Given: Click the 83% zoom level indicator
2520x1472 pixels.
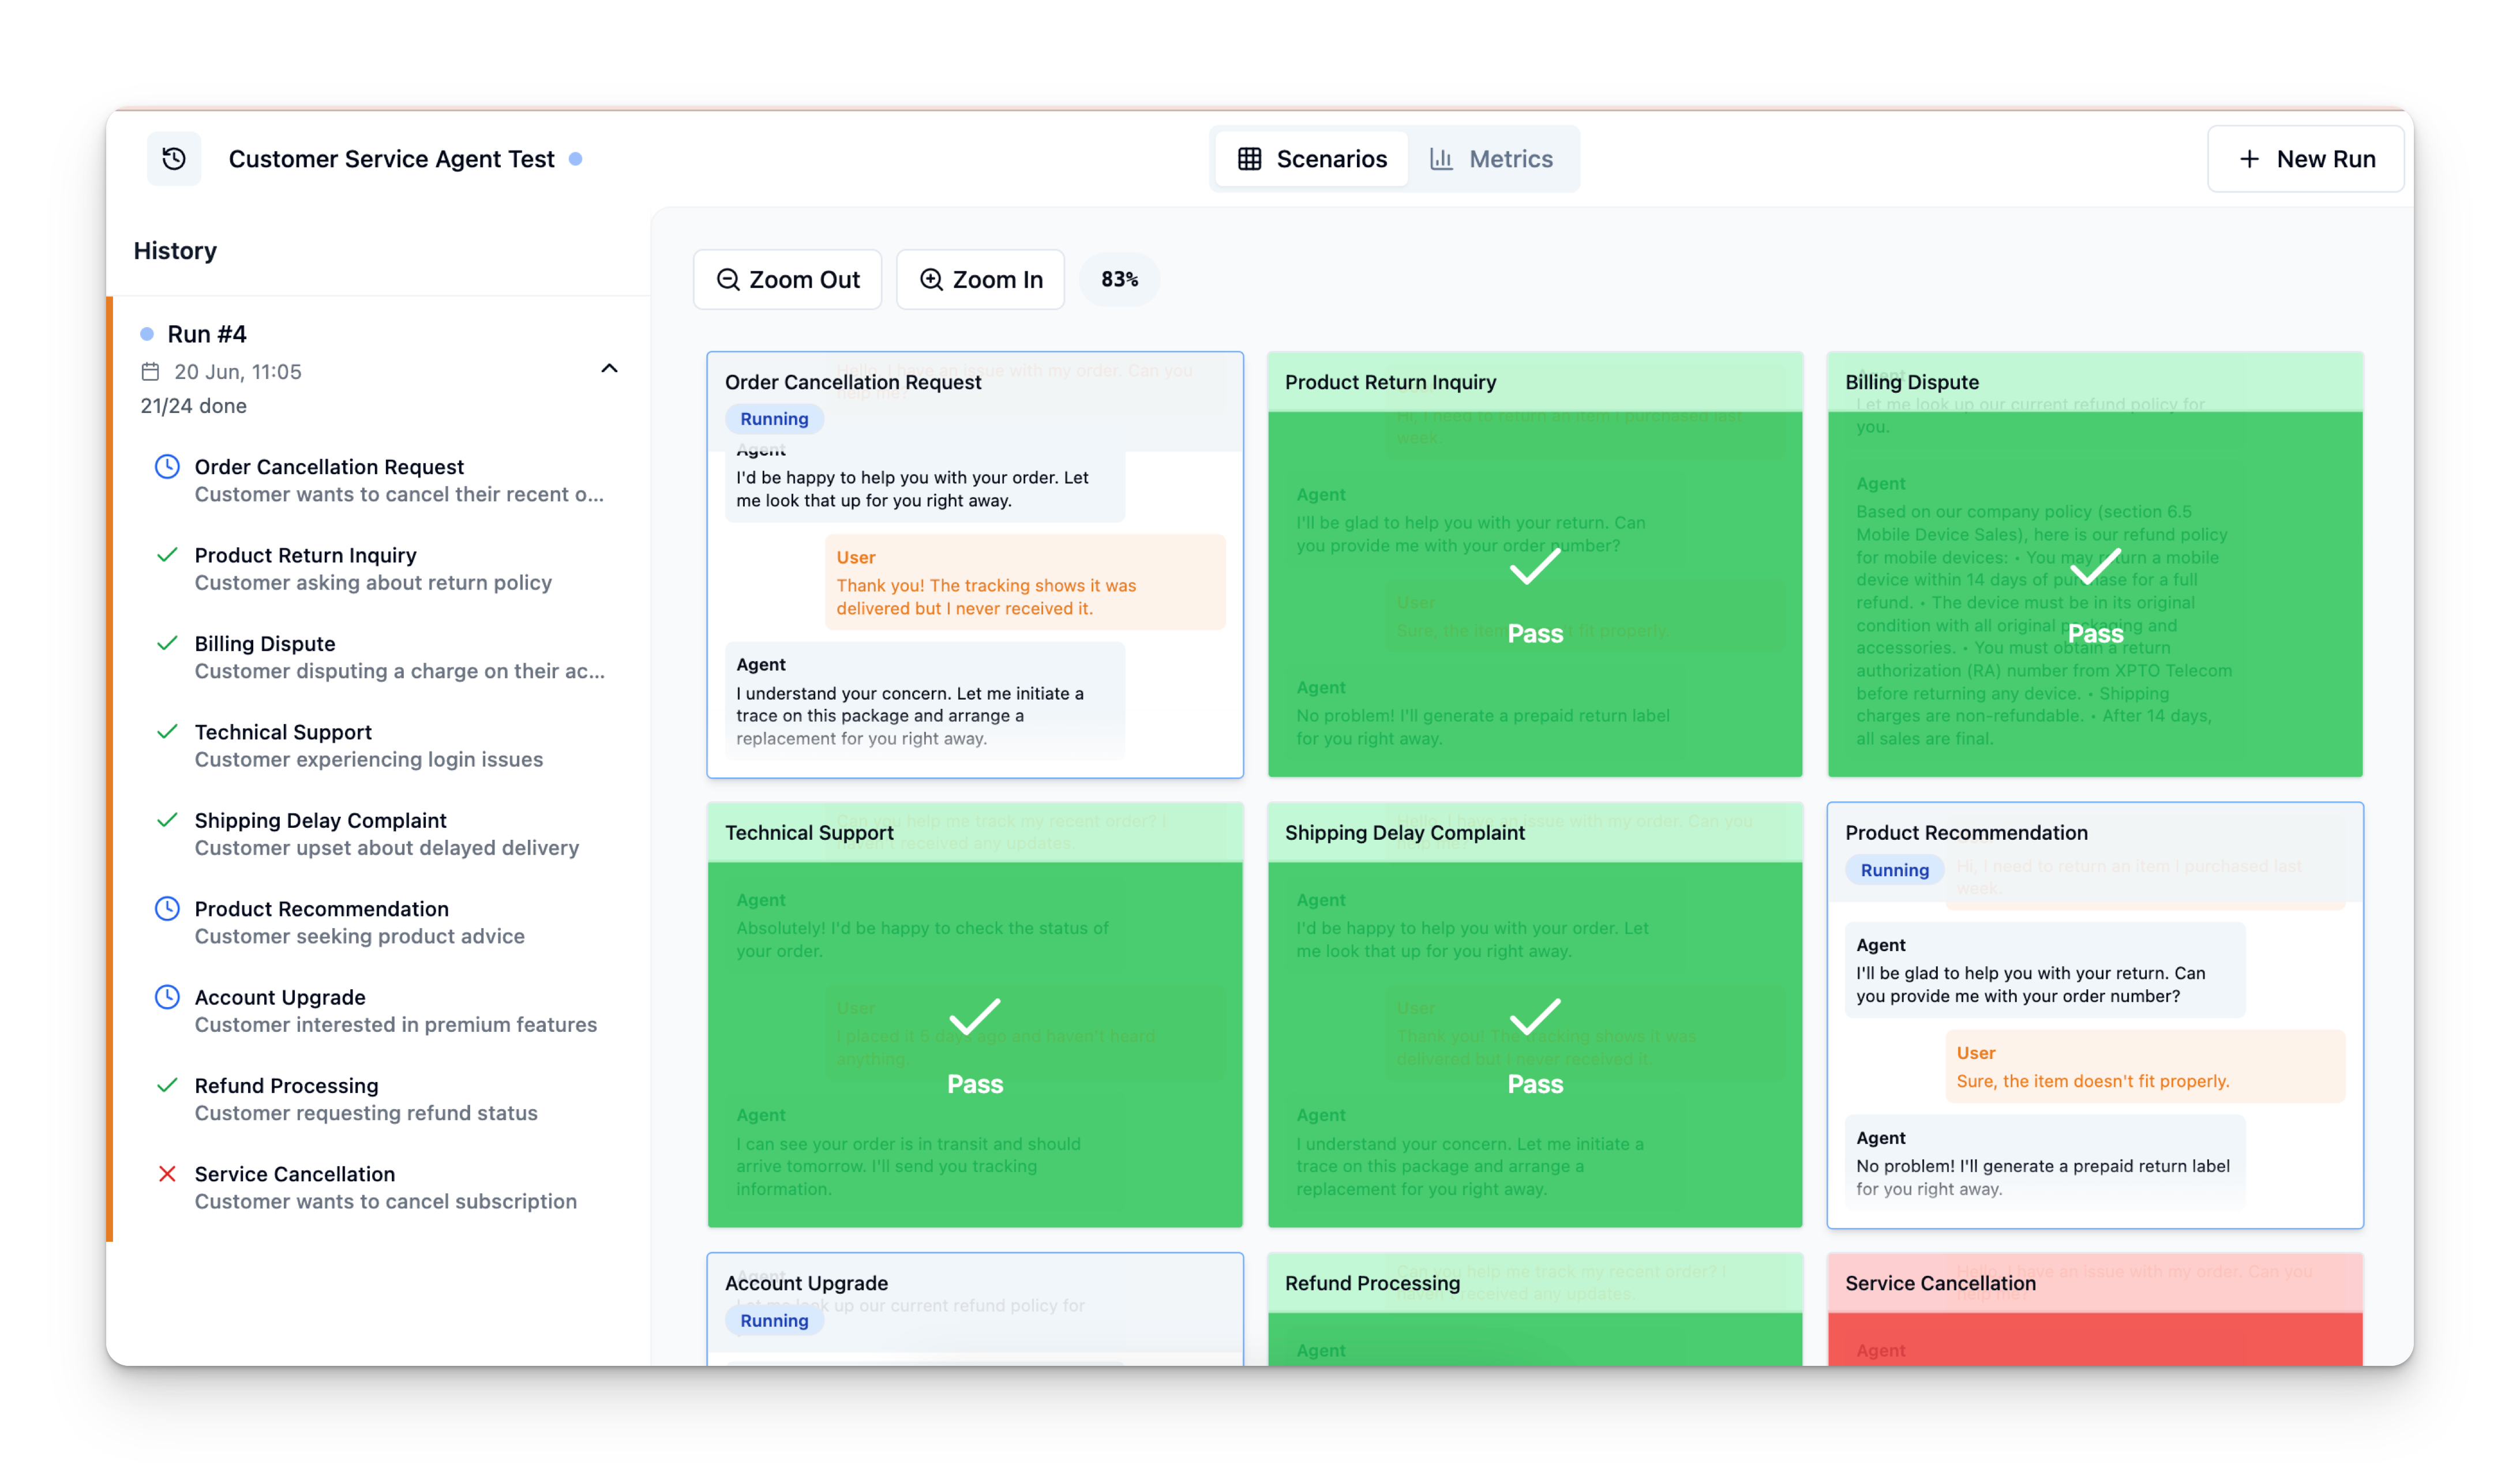Looking at the screenshot, I should pos(1119,280).
